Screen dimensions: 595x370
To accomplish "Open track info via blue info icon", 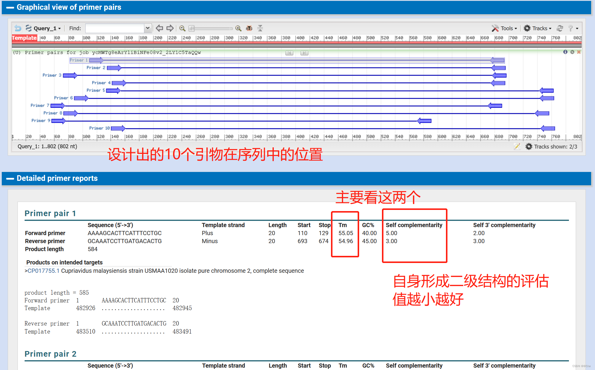I will point(565,52).
